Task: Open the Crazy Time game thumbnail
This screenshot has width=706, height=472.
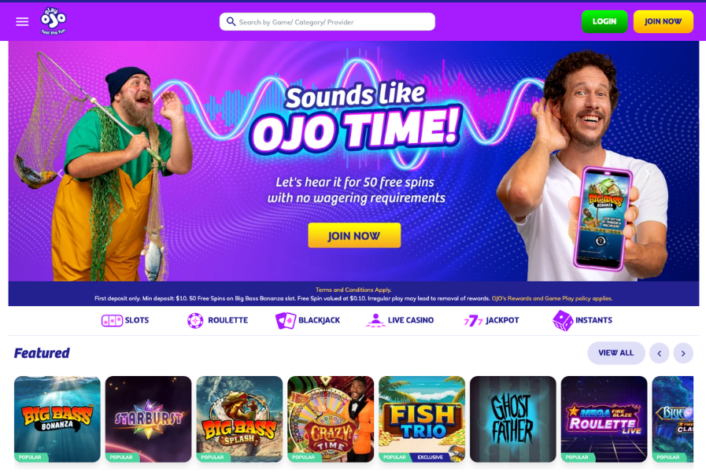Action: 331,419
